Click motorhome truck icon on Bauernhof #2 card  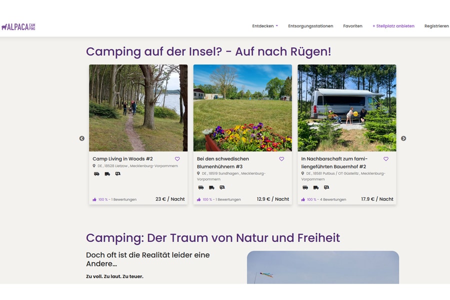point(316,187)
